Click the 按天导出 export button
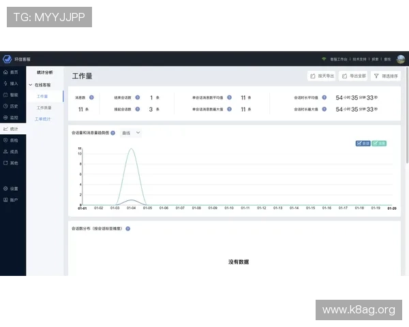 click(322, 76)
